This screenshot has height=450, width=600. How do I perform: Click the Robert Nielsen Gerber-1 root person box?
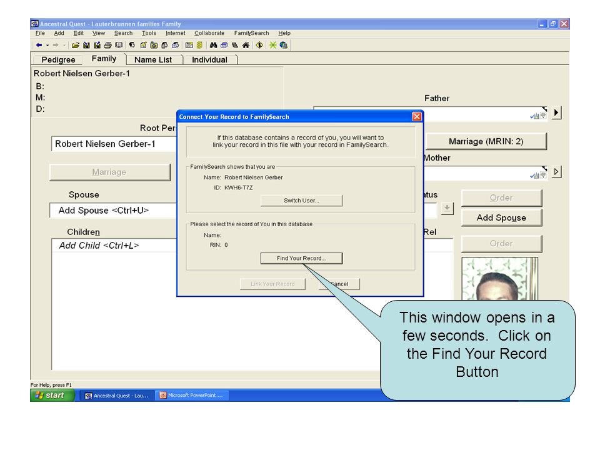point(114,144)
